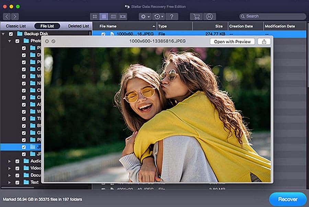Uncheck the Document folder checkbox

click(18, 175)
